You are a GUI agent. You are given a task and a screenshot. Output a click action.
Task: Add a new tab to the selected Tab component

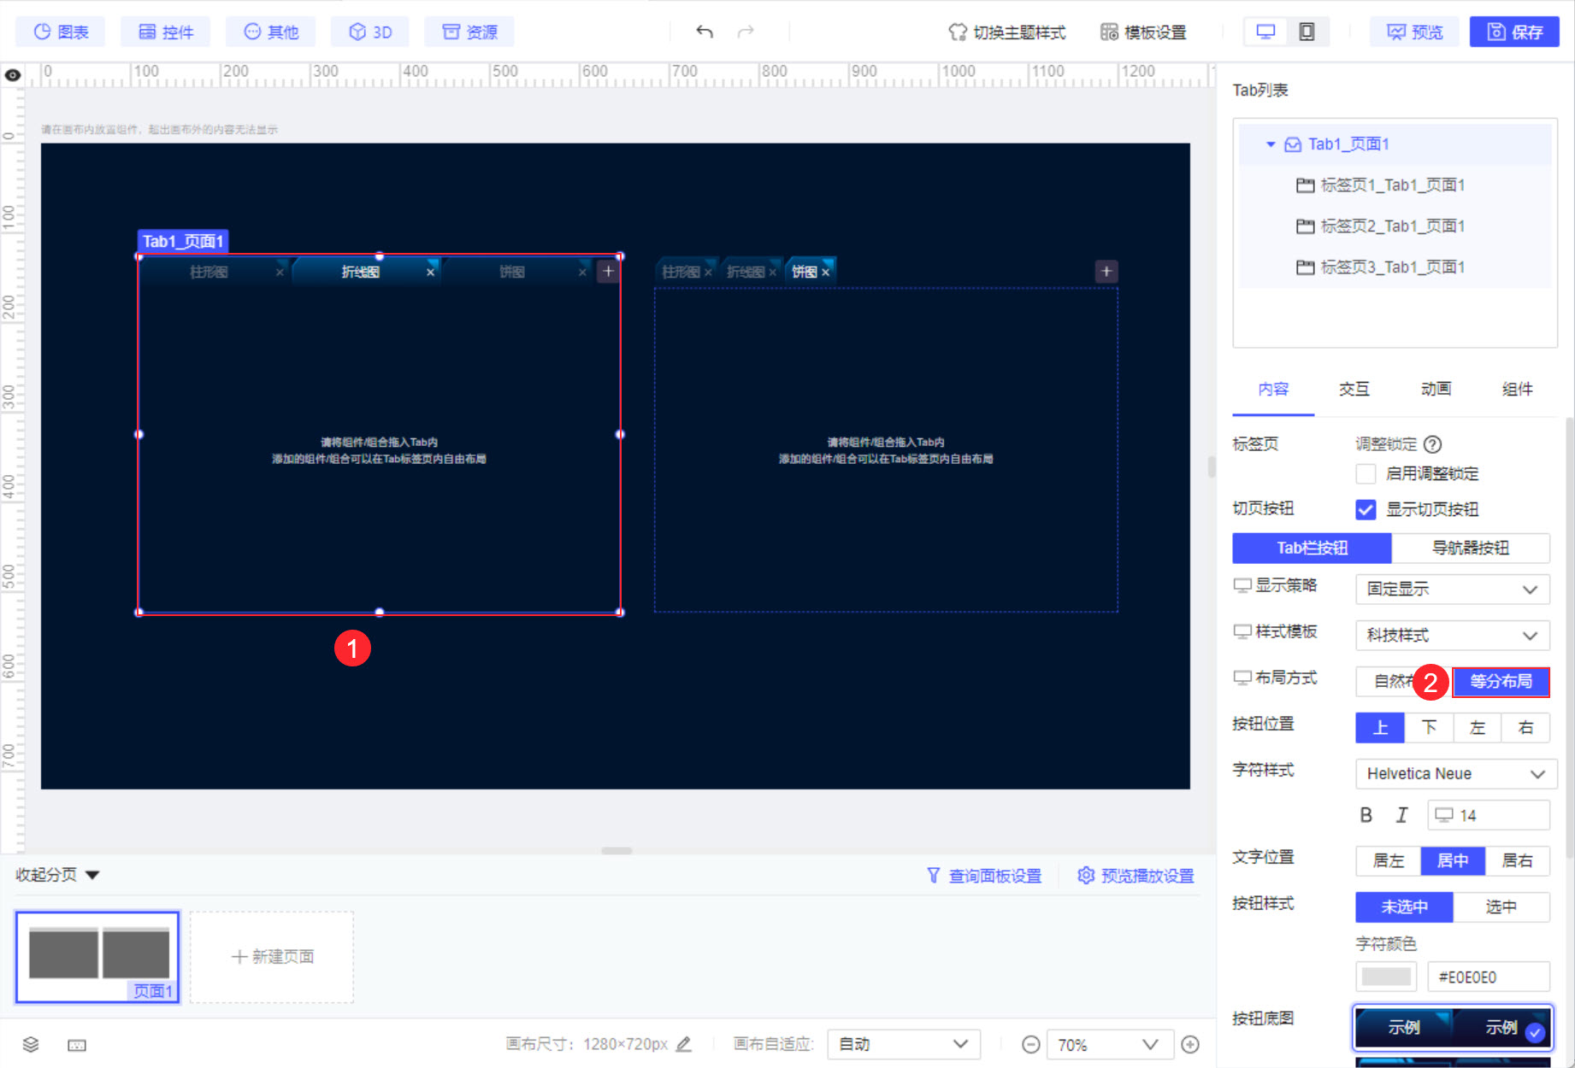coord(608,271)
